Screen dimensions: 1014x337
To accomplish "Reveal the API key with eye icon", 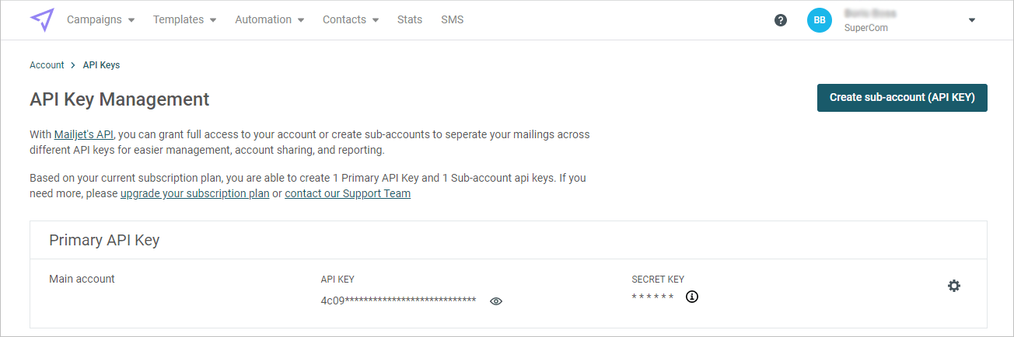I will point(496,301).
